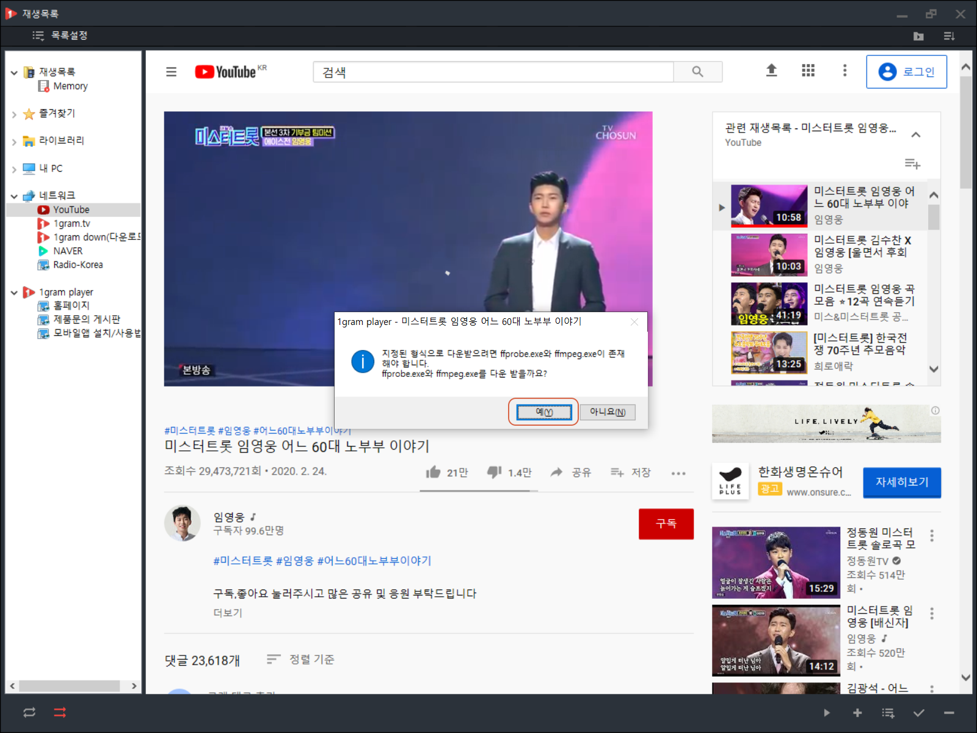Click the 공유 share button
This screenshot has height=733, width=977.
click(x=571, y=472)
